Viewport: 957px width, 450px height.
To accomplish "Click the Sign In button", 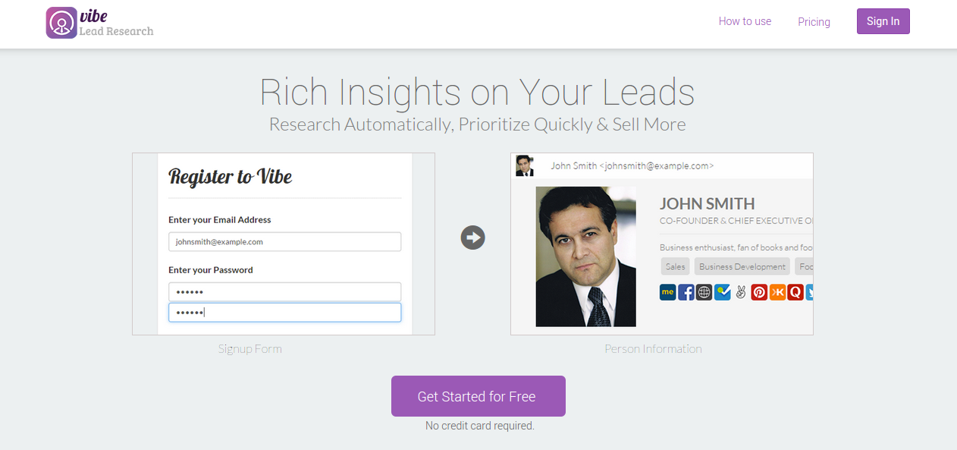I will click(x=883, y=21).
